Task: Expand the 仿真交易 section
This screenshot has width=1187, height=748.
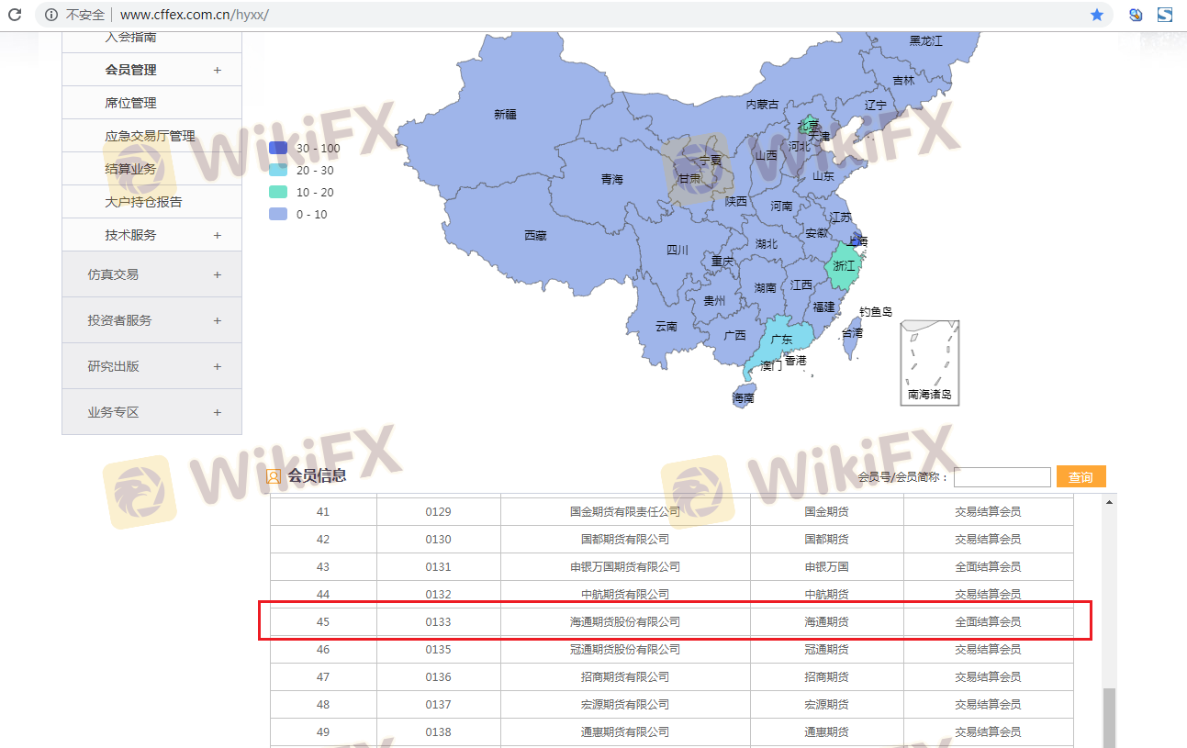Action: click(x=217, y=274)
